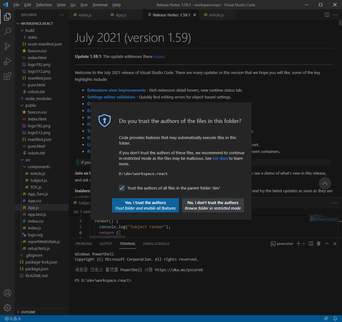342x322 pixels.
Task: Collapse WORKSPACE.REACT root folder
Action: click(18, 24)
